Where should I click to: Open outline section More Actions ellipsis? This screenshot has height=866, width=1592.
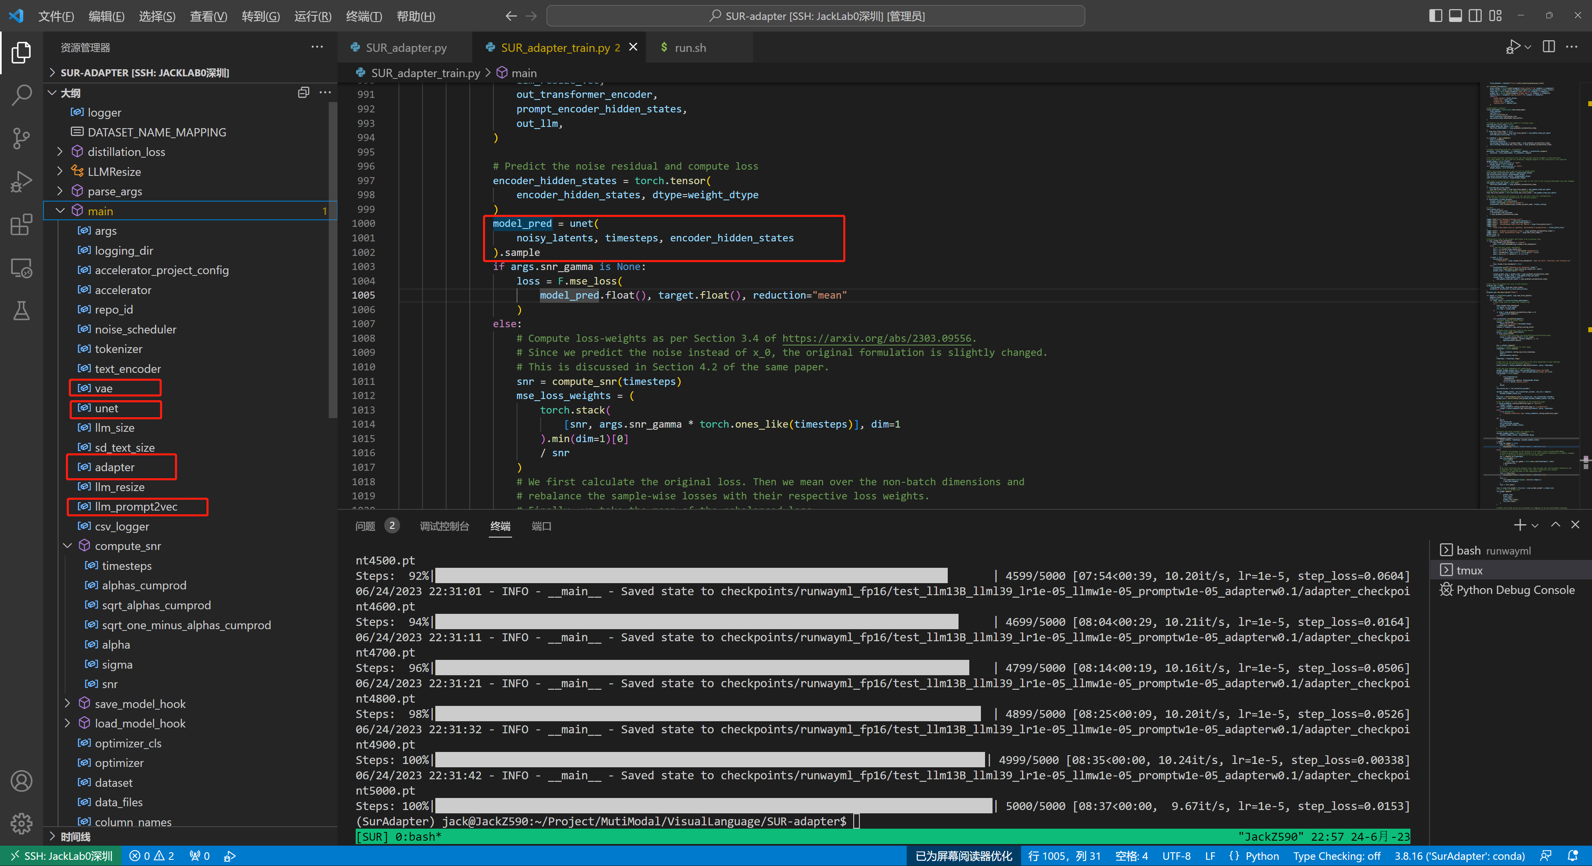pyautogui.click(x=325, y=93)
